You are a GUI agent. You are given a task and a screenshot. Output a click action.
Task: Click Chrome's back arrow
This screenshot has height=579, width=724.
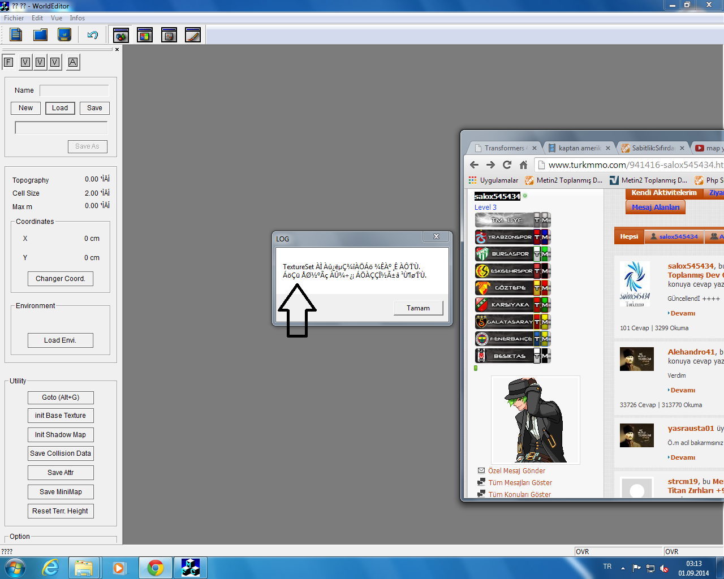(474, 165)
